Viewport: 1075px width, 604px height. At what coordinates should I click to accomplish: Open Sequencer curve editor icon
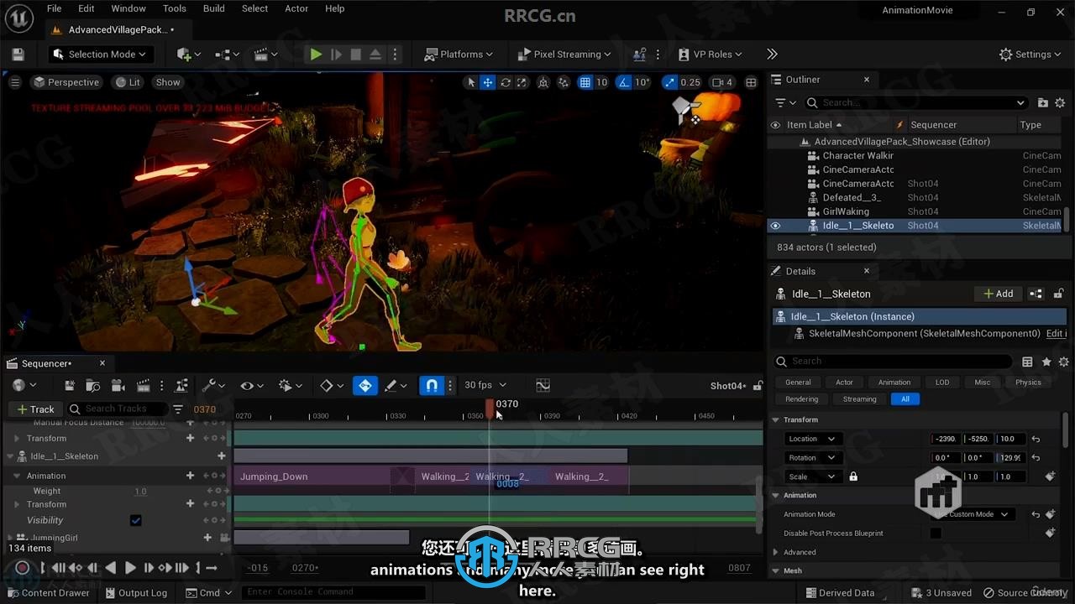[543, 386]
